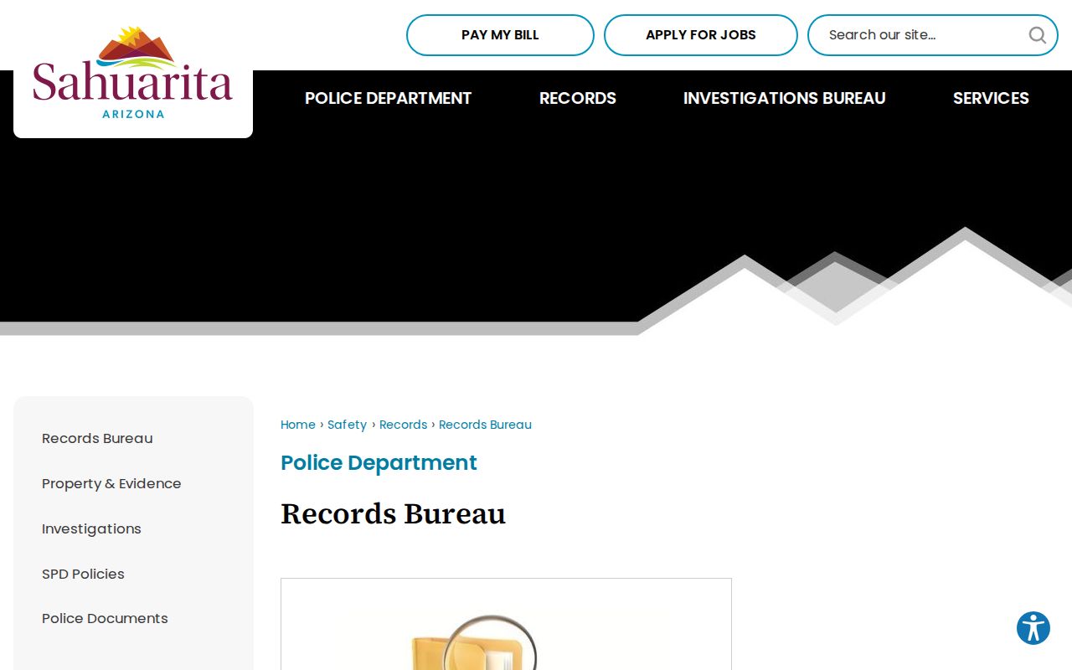Click the folder and magnifying glass image
Screen dimensions: 1072x670
pos(506,624)
